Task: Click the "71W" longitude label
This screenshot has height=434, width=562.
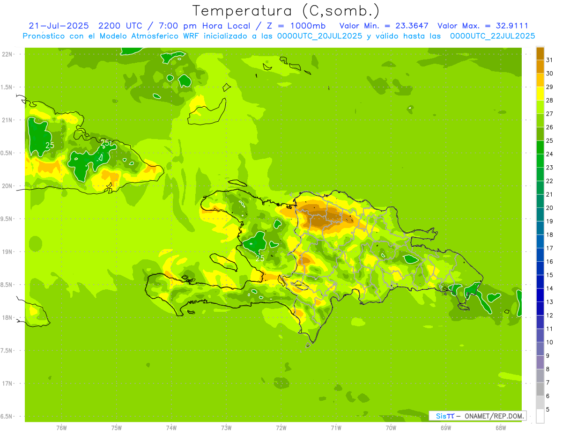Action: click(336, 428)
